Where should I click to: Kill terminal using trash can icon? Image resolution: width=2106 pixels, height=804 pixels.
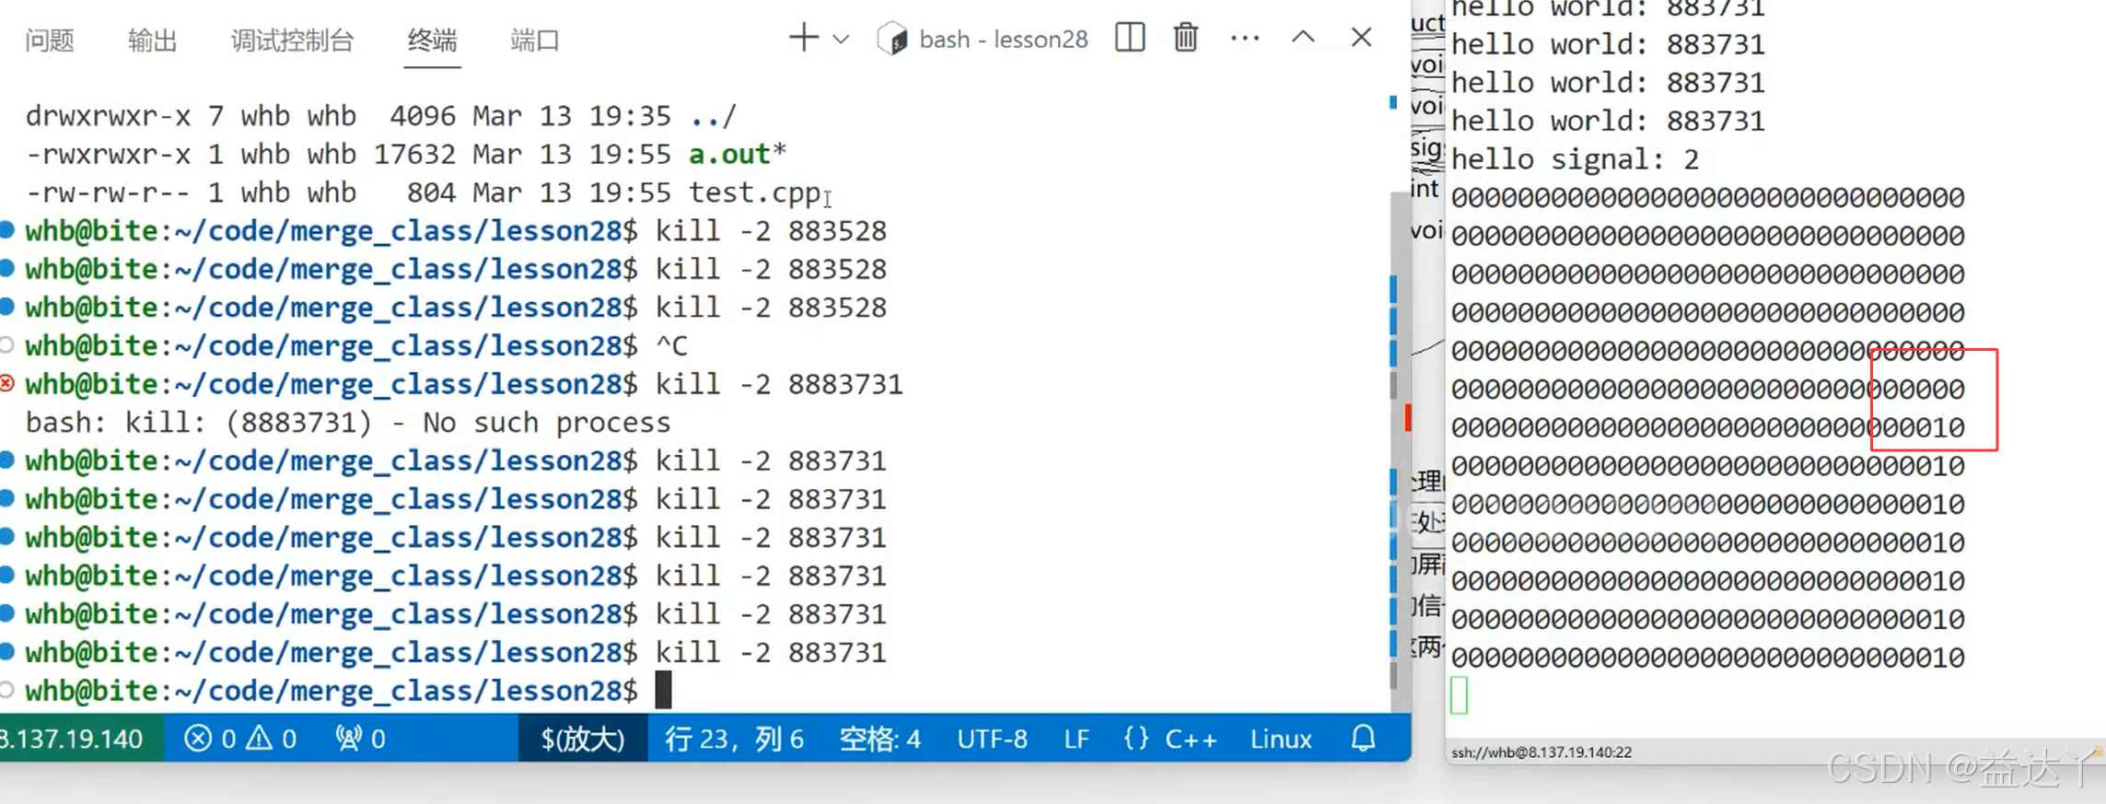(x=1186, y=38)
